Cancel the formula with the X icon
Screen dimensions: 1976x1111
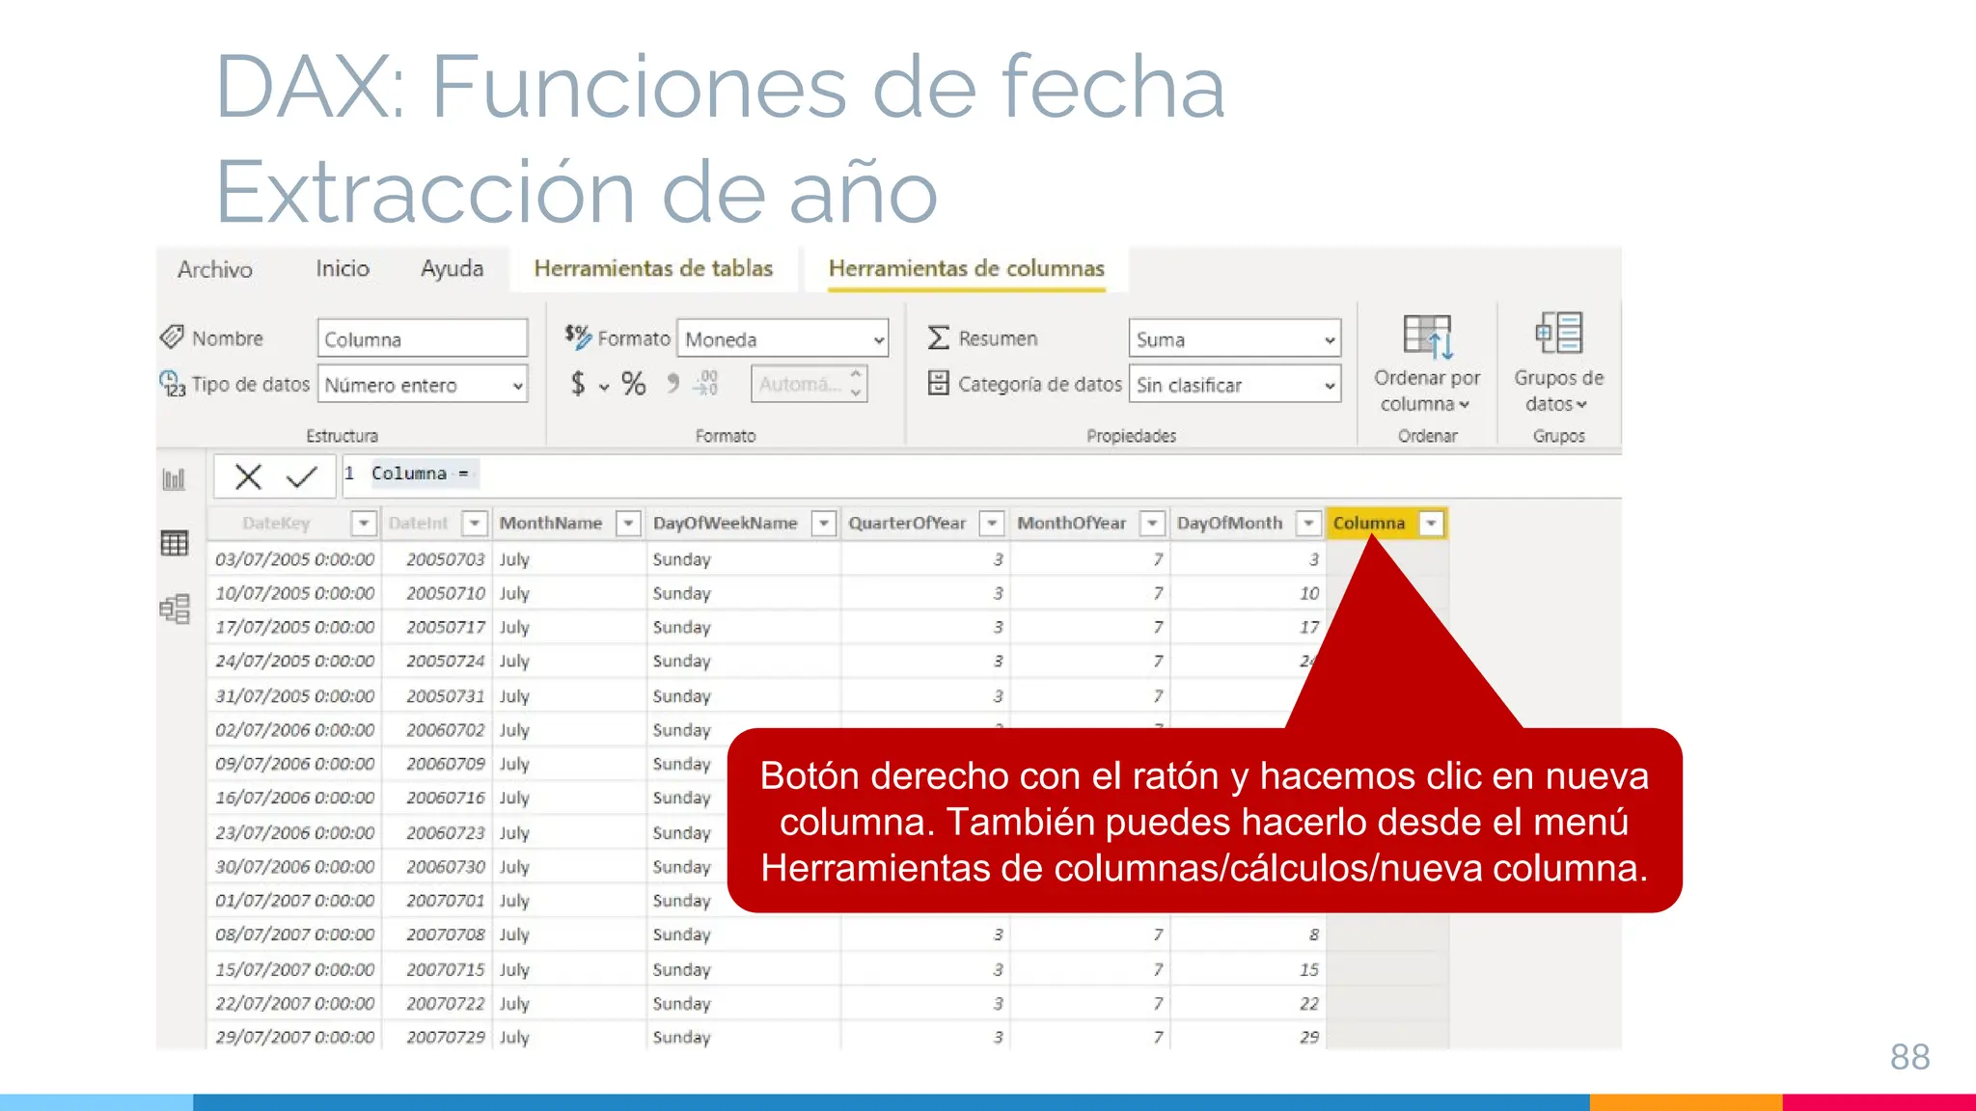click(248, 476)
